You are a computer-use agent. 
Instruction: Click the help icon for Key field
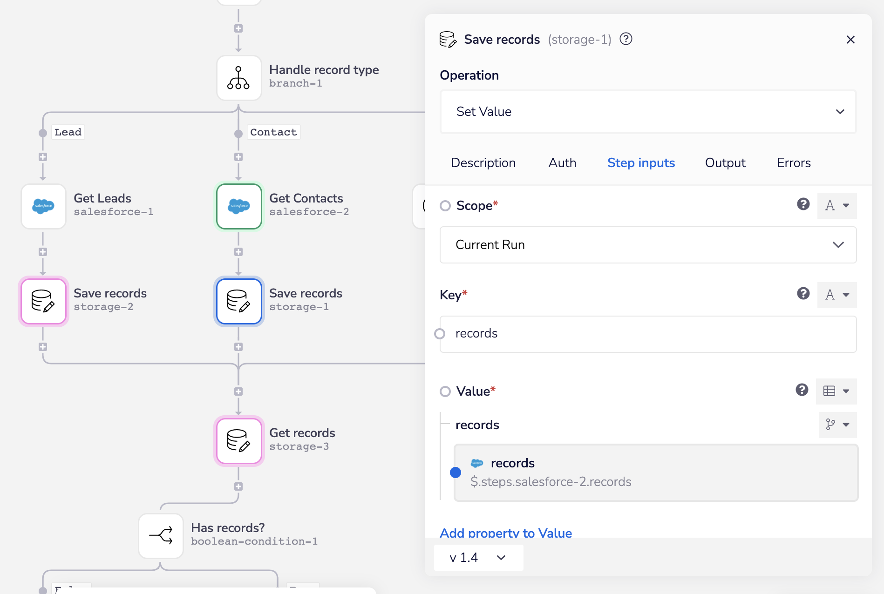803,294
